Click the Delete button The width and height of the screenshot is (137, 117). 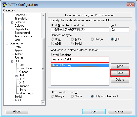click(x=120, y=80)
